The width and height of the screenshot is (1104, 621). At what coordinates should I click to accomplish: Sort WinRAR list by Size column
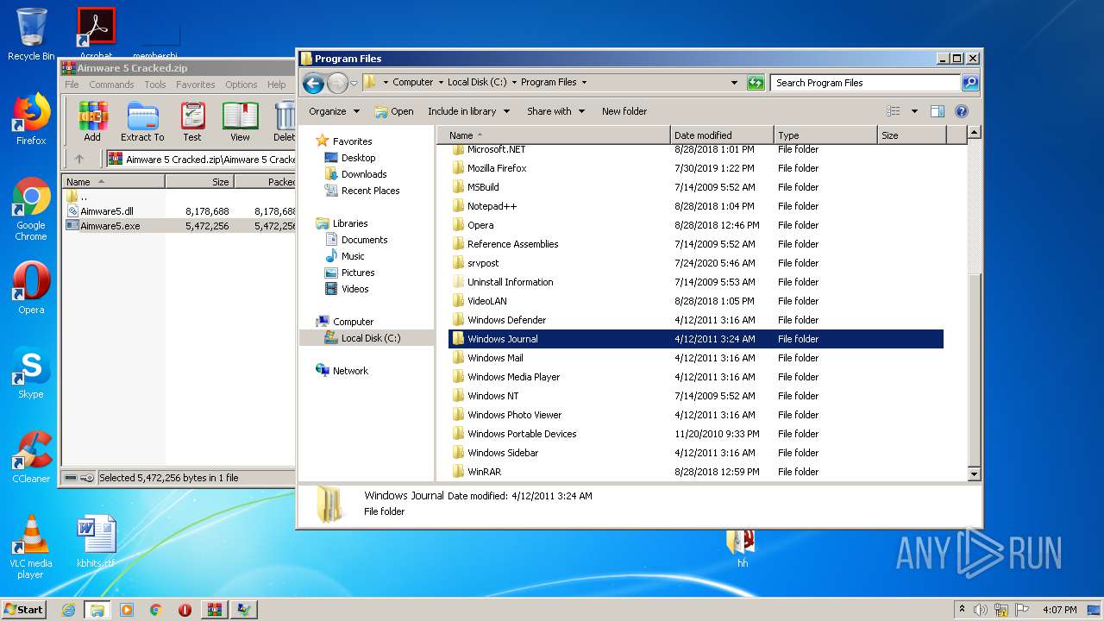199,182
